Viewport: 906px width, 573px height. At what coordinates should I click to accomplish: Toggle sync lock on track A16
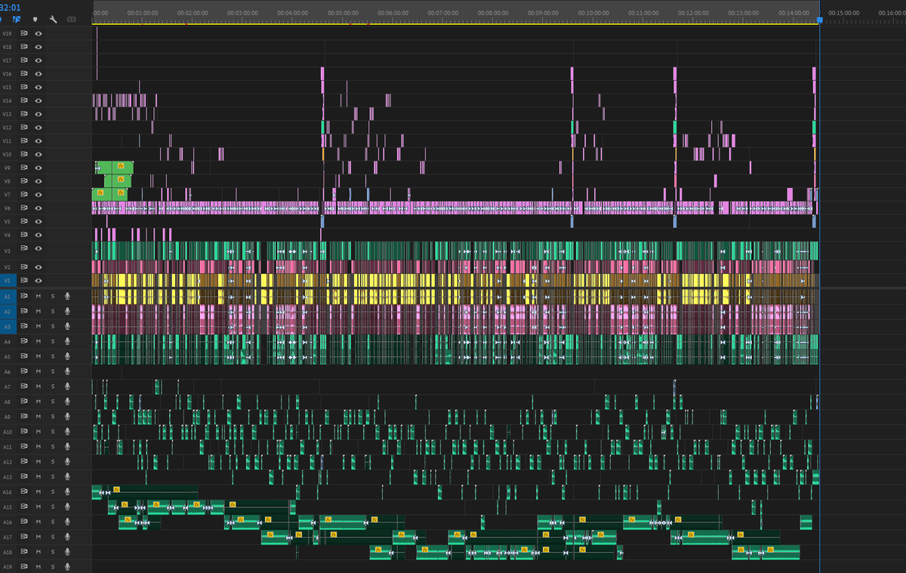tap(24, 522)
